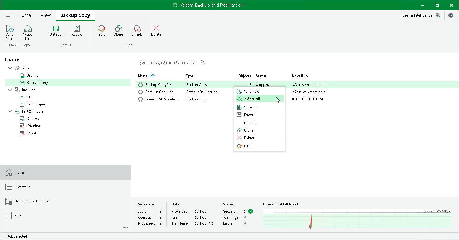Click the Inventory view icon
459x240 pixels.
click(9, 187)
